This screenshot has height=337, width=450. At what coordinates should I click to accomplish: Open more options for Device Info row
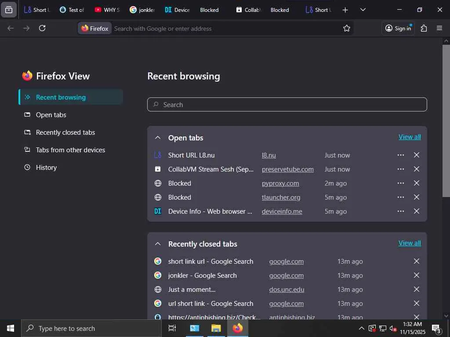[401, 211]
